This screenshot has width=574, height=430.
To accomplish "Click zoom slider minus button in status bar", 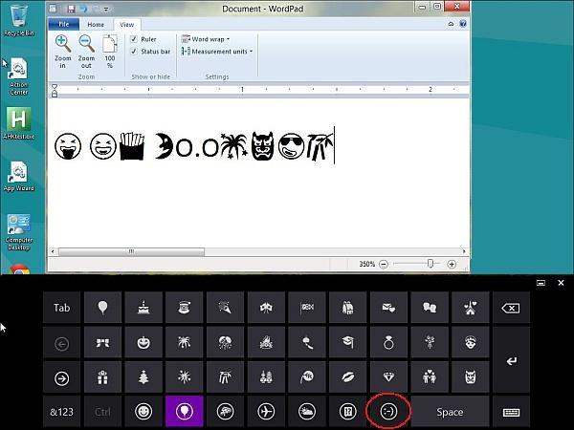I will (x=384, y=264).
